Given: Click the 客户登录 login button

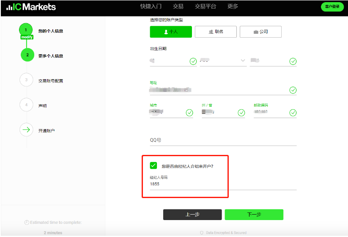Looking at the screenshot, I should (332, 7).
